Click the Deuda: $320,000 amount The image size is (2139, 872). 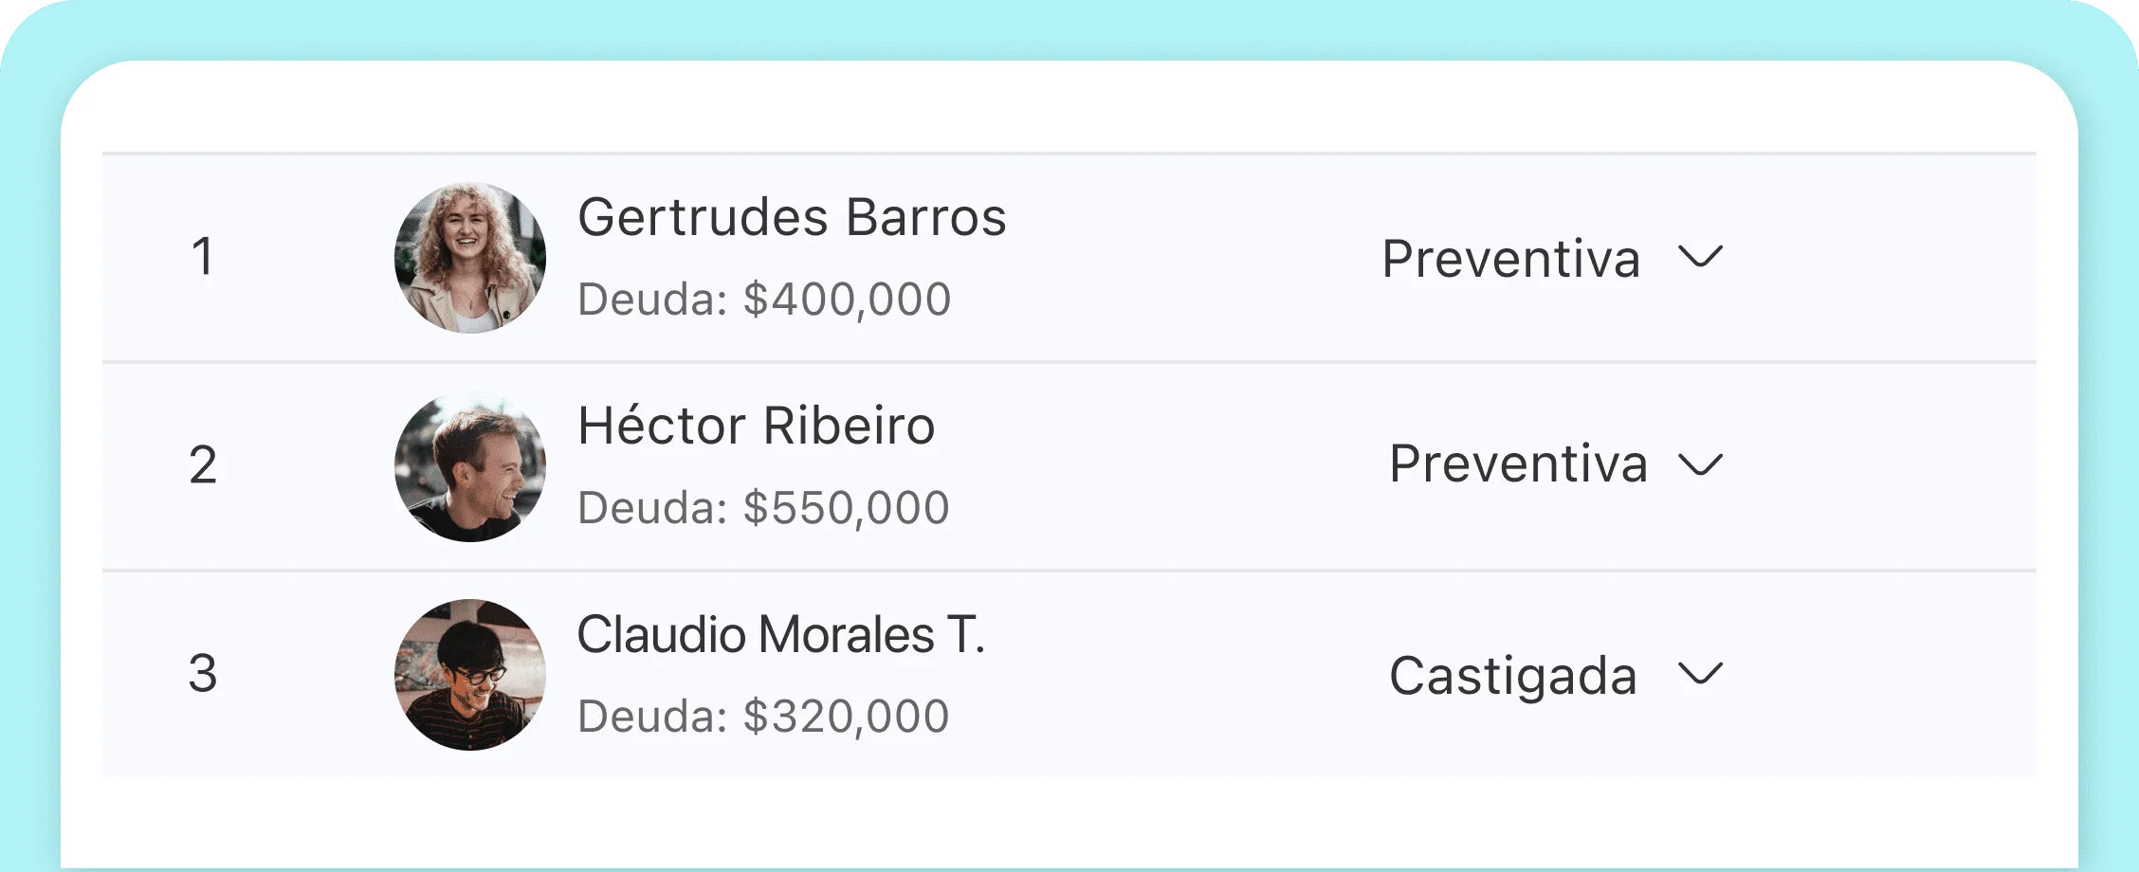(763, 717)
